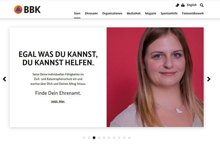Open the Ehrenamt menu item
220x147 pixels.
coord(91,13)
